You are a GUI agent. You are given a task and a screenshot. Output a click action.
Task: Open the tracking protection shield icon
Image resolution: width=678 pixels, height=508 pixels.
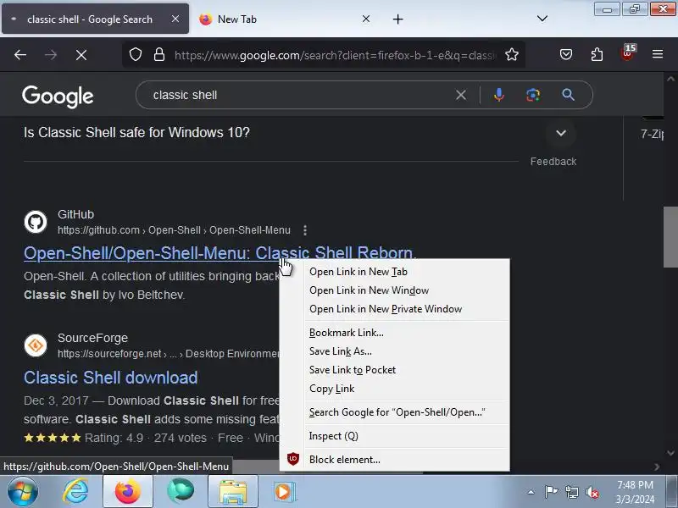pyautogui.click(x=136, y=54)
